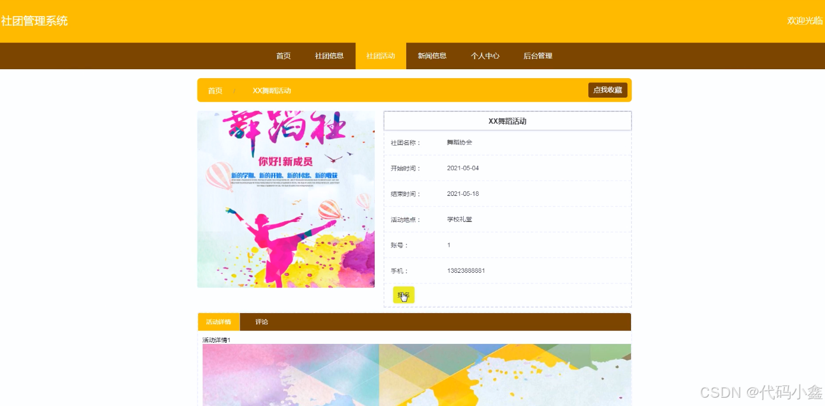Click the phone number 13823888881
Viewport: 825px width, 406px height.
pos(466,270)
